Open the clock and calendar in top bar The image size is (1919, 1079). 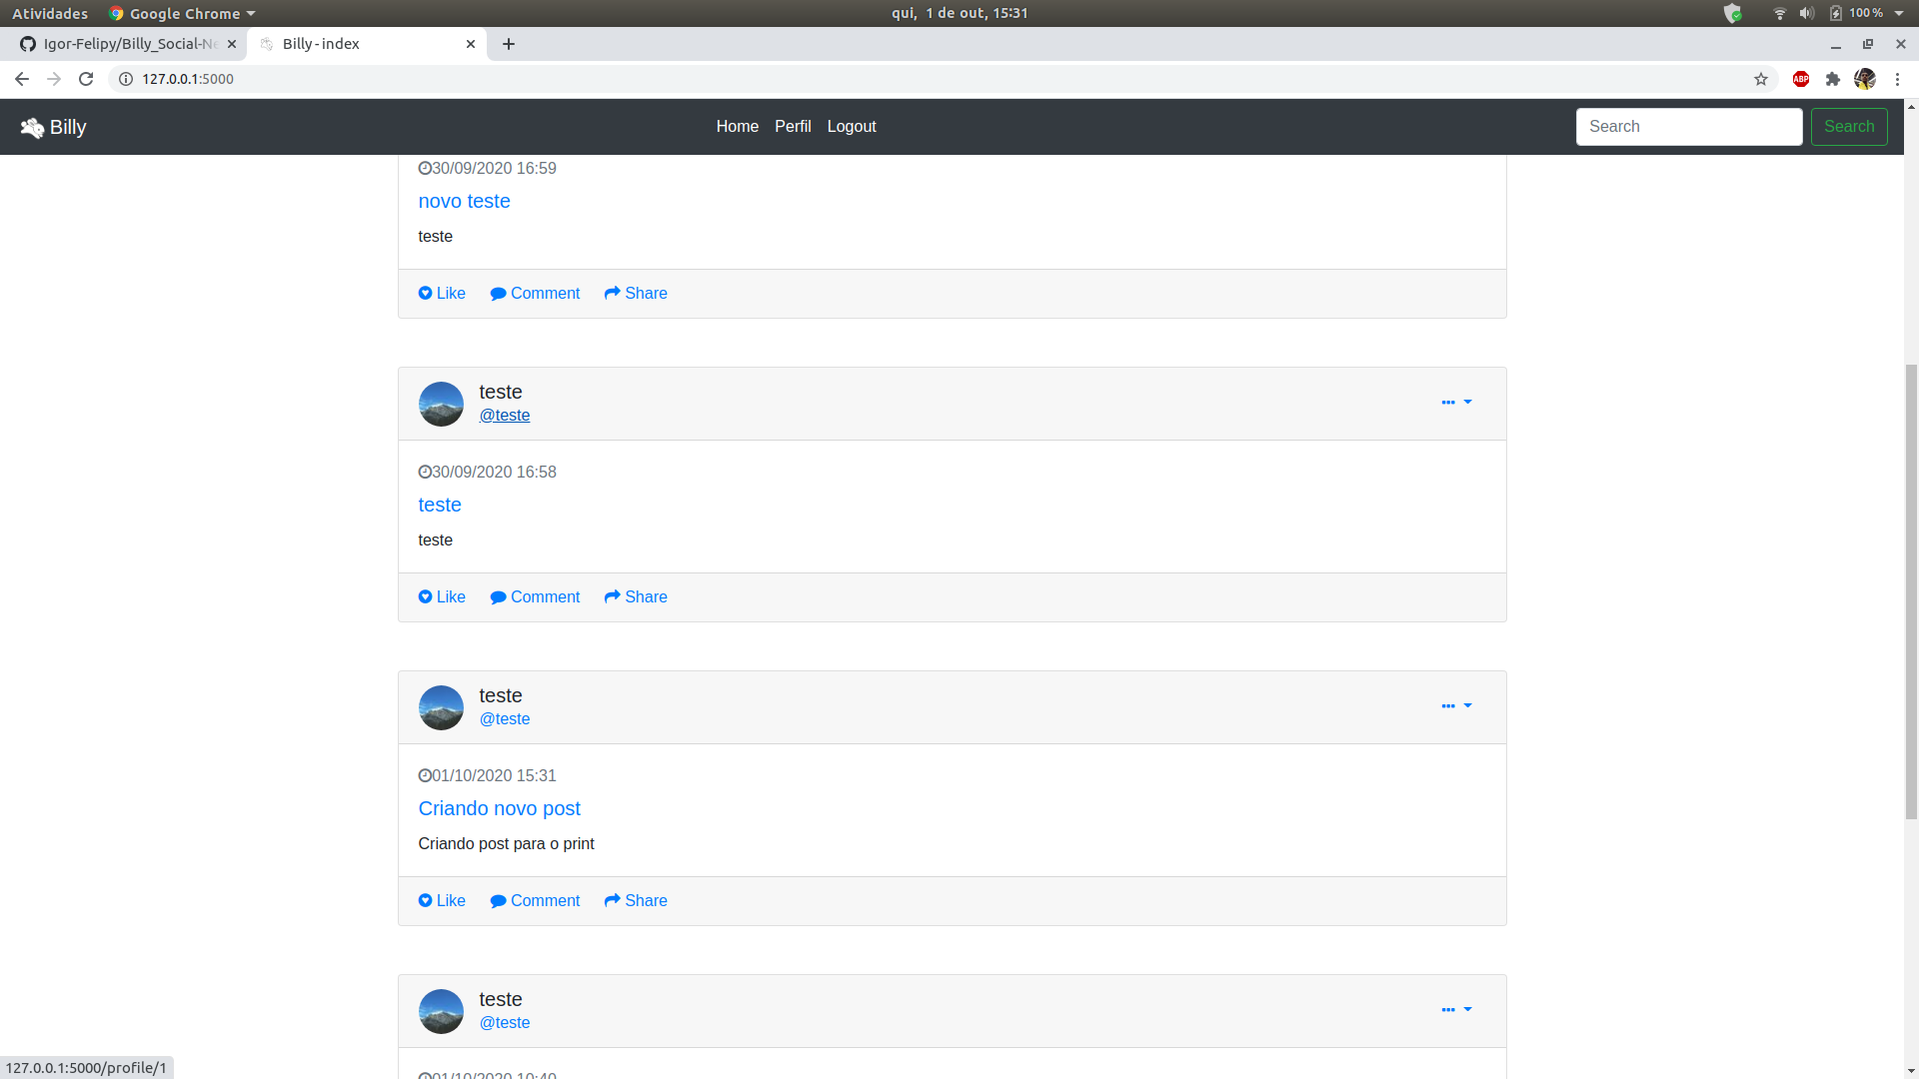point(959,13)
